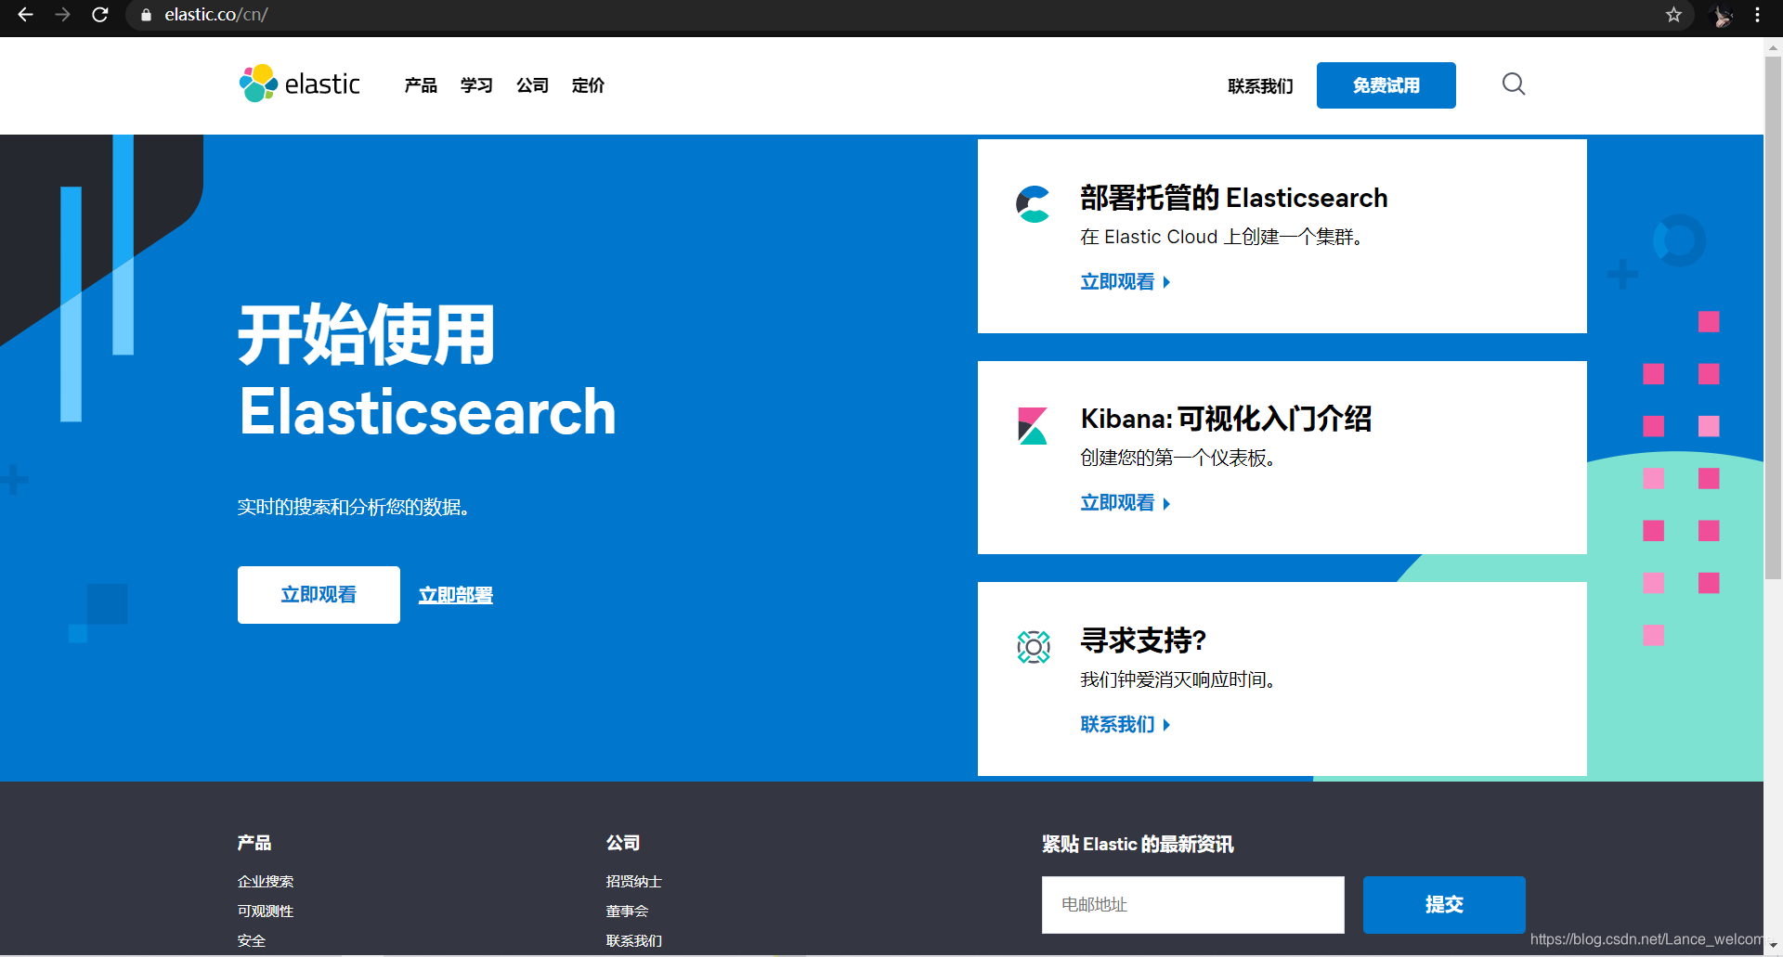Open the browser profile avatar
Screen dimensions: 1783x957
coord(1721,15)
